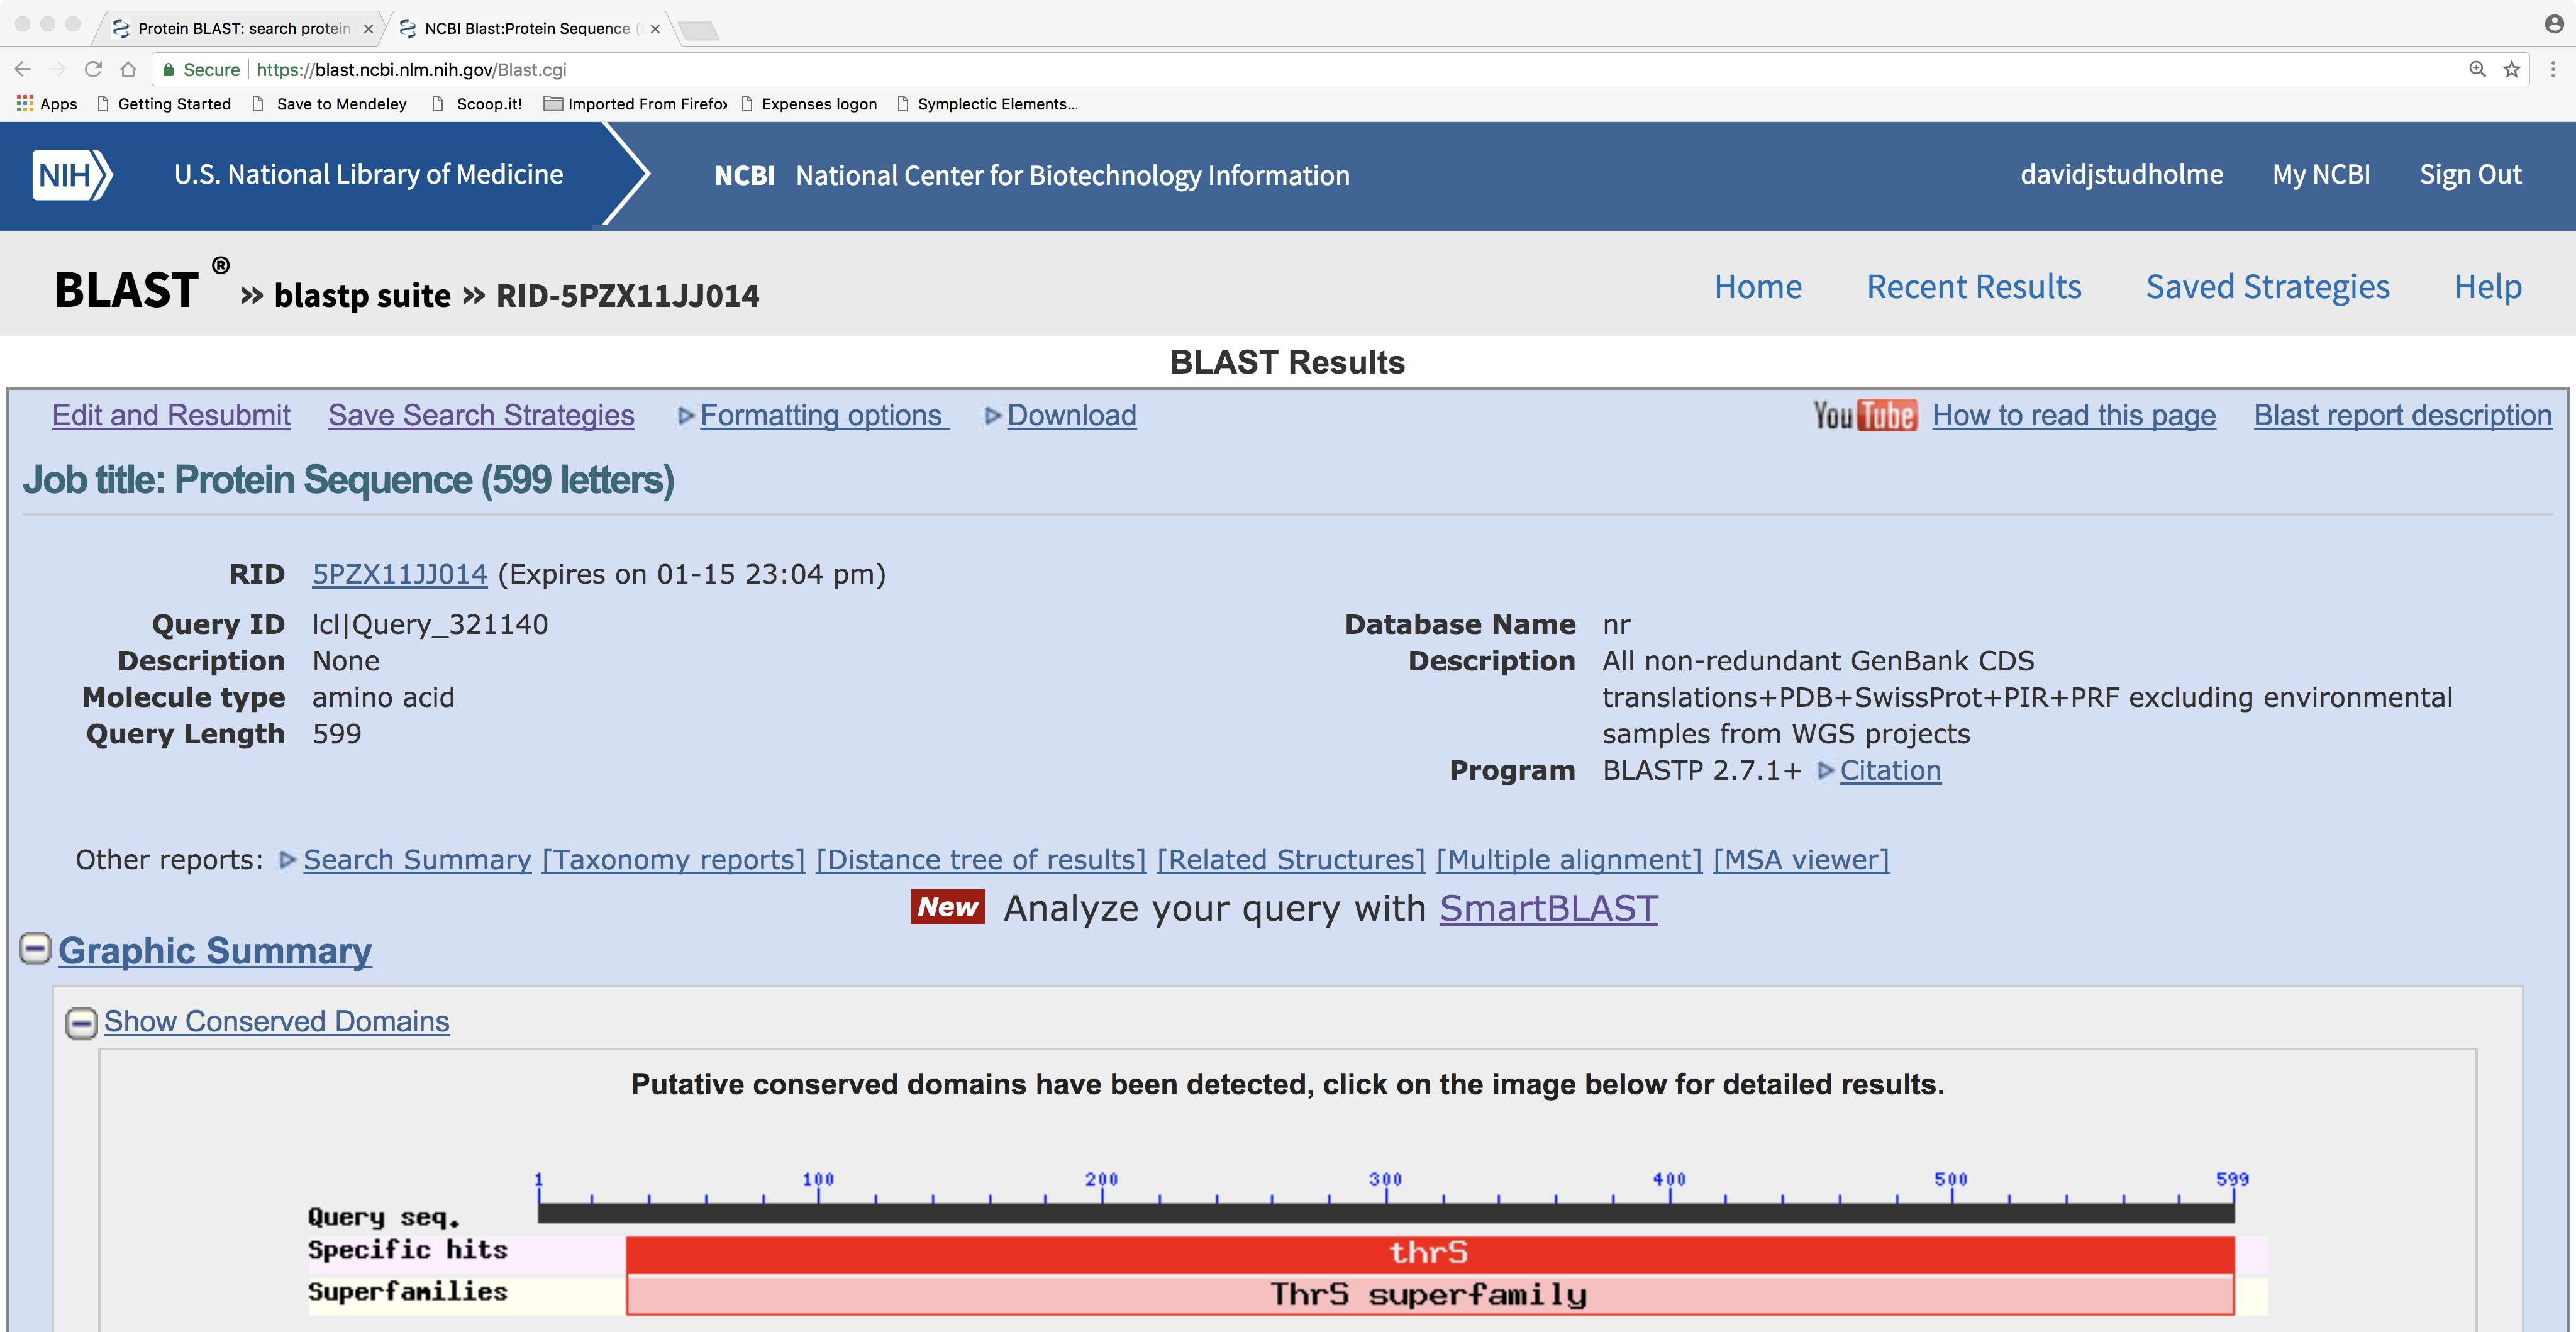Screen dimensions: 2576x1332
Task: Click Edit and Resubmit link
Action: click(171, 415)
